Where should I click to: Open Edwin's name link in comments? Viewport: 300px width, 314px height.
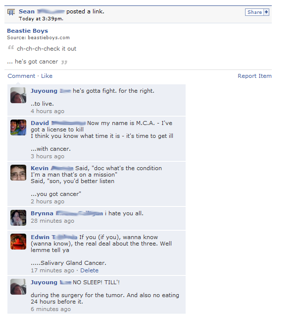54,237
